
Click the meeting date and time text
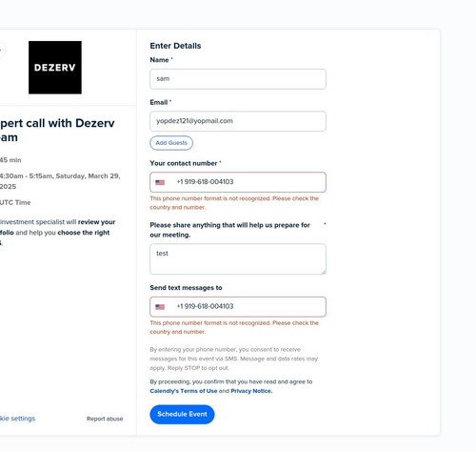point(60,181)
